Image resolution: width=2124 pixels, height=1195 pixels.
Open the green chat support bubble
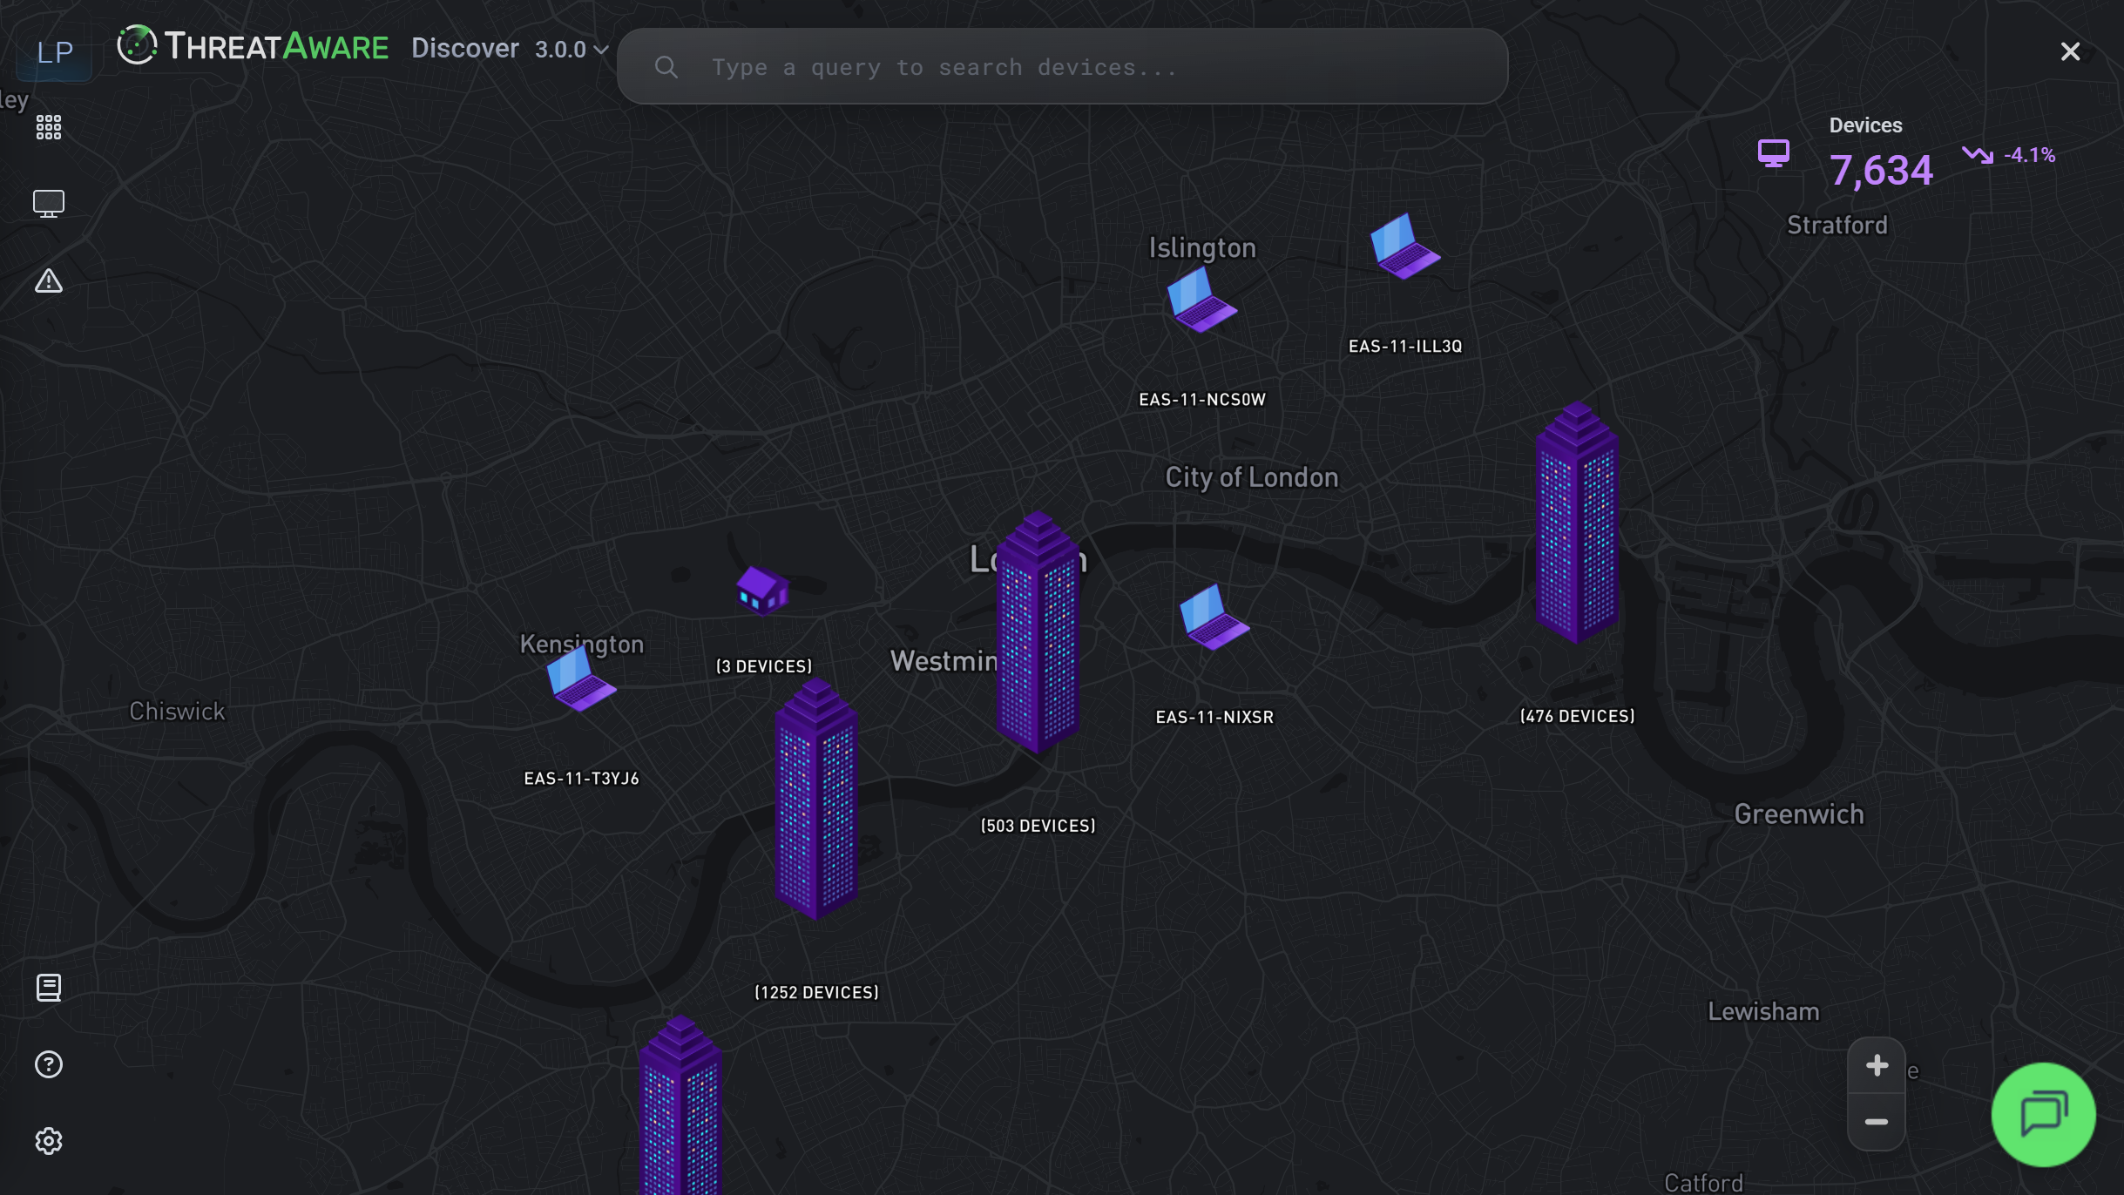coord(2043,1114)
